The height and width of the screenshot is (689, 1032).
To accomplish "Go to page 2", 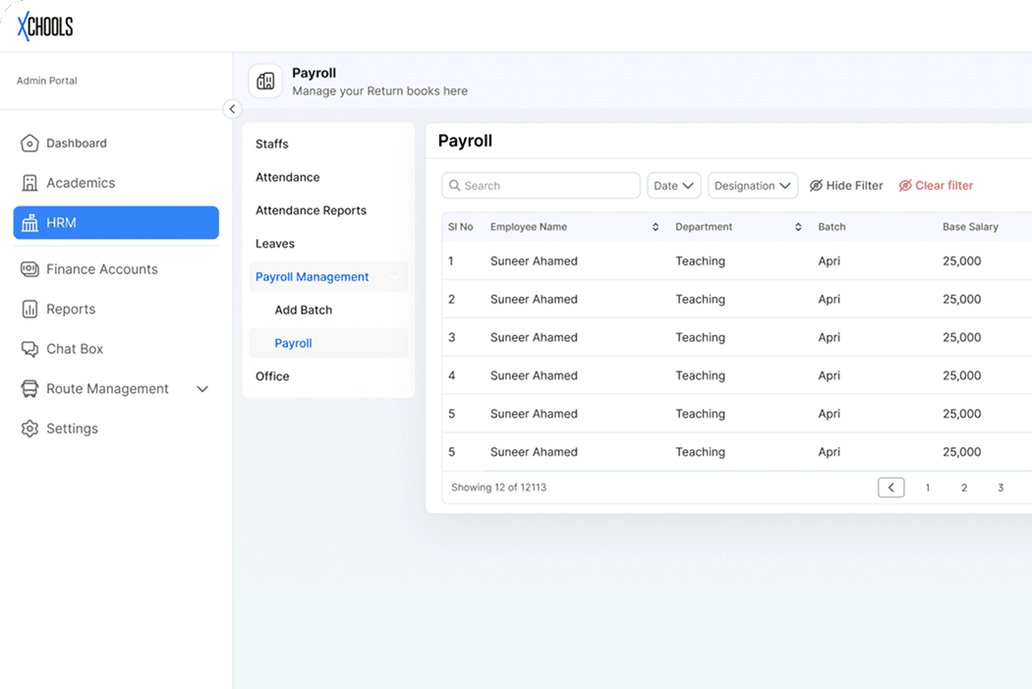I will click(964, 488).
